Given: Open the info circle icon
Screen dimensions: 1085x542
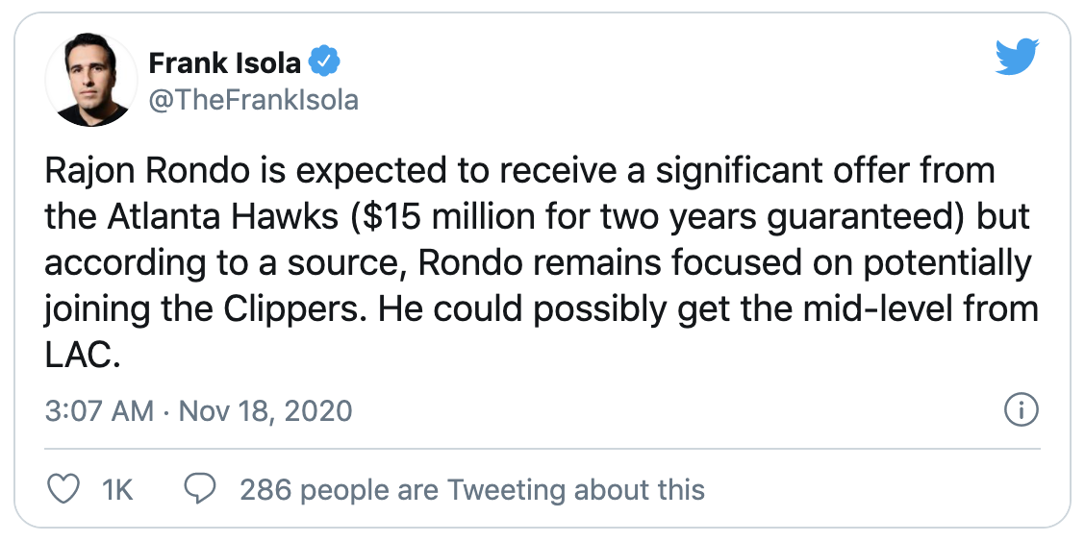Looking at the screenshot, I should (1021, 410).
